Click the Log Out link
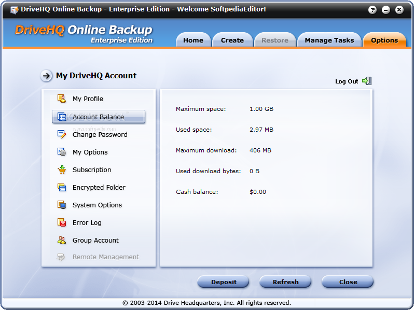Screen dimensions: 414x310 point(347,81)
